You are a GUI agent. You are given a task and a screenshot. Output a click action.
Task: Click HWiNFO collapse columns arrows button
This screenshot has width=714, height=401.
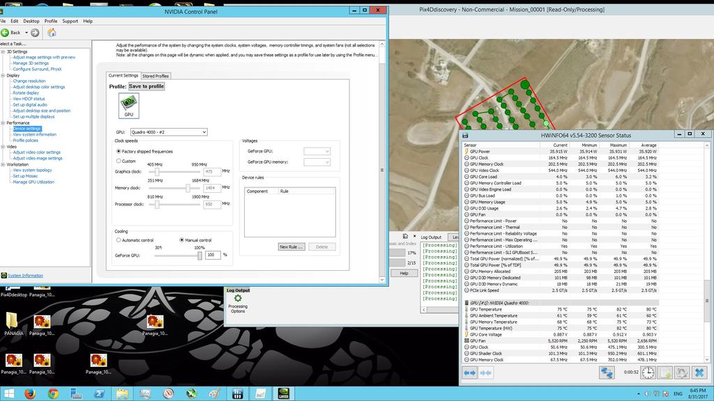click(486, 373)
